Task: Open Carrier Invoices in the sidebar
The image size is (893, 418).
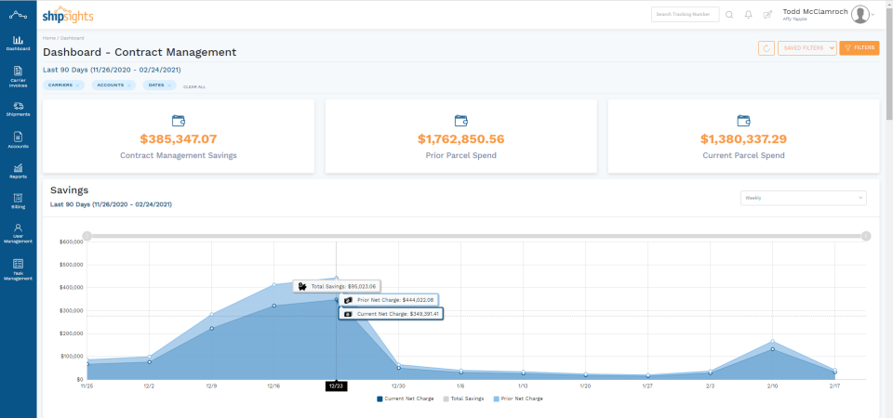Action: [x=19, y=77]
